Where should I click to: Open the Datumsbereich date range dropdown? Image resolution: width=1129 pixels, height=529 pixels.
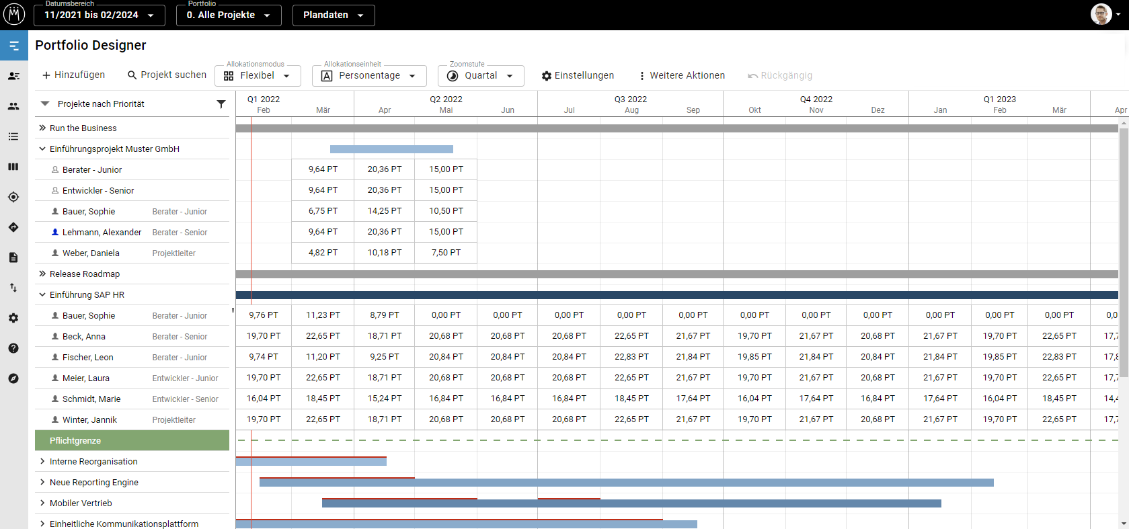pos(100,15)
